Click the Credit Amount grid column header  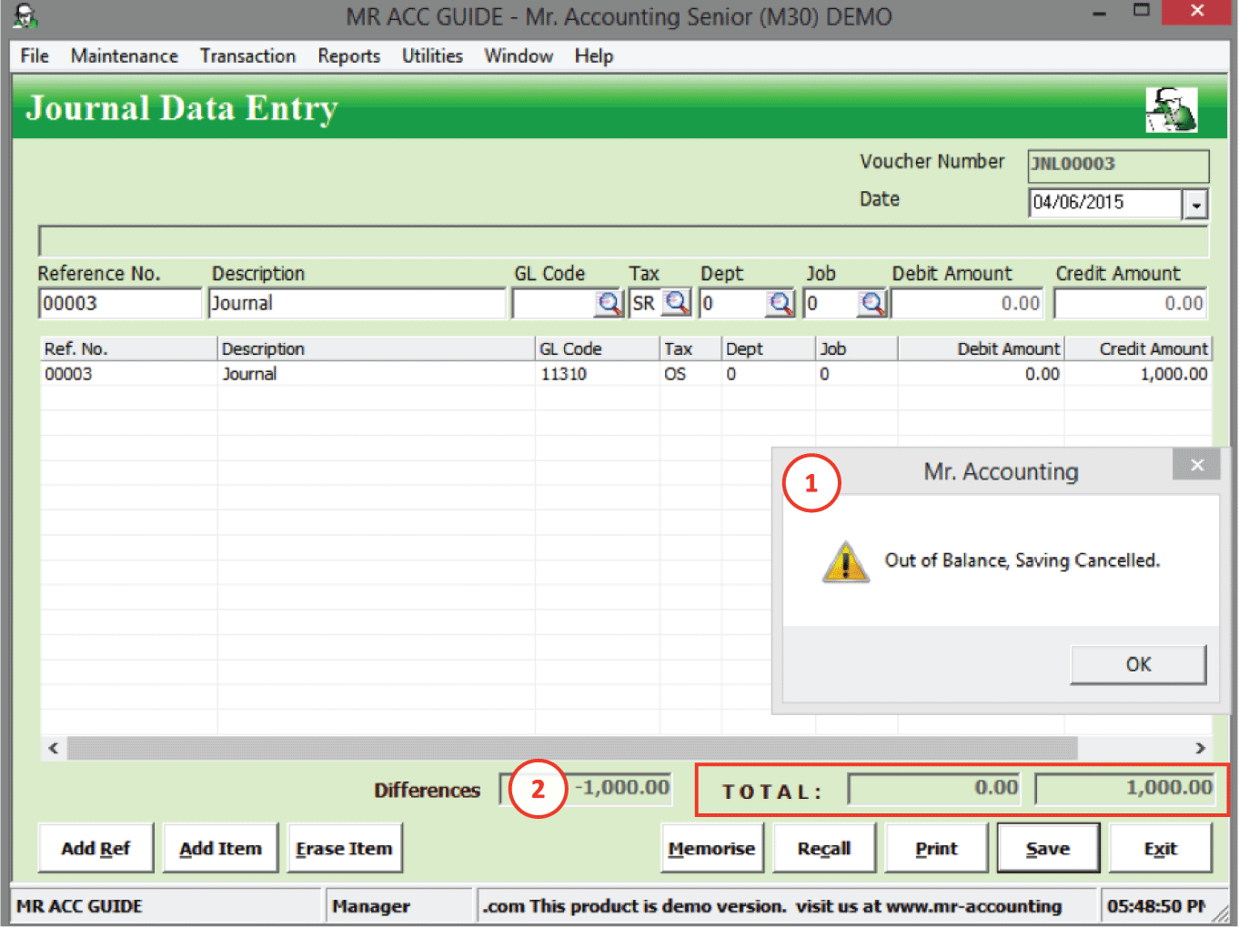pyautogui.click(x=1138, y=348)
